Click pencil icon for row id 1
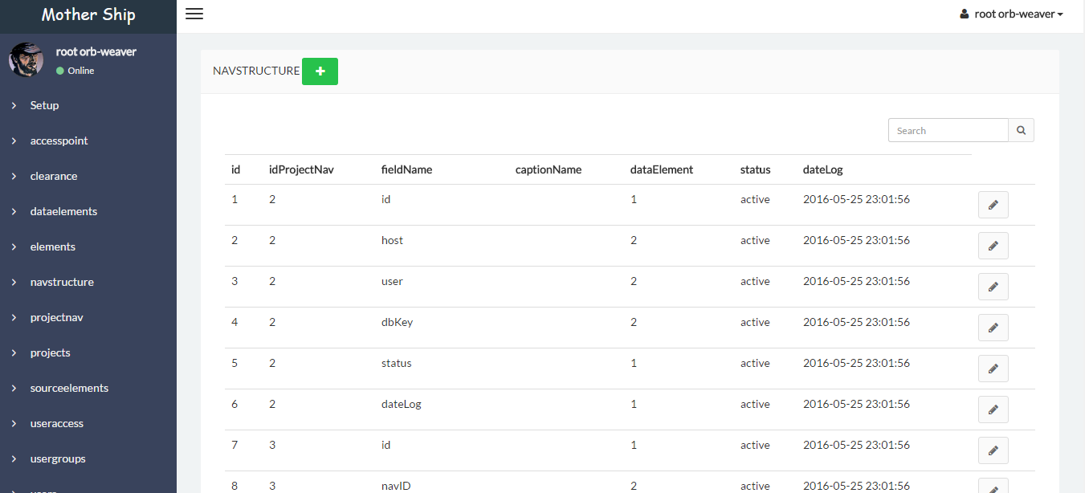 (993, 205)
